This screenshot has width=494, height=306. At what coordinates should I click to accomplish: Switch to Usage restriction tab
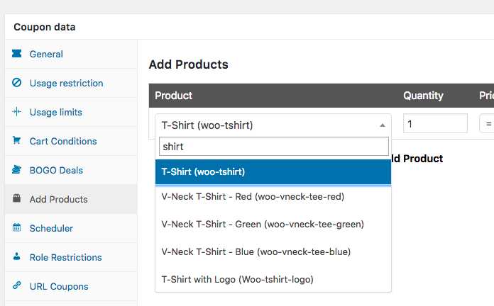pyautogui.click(x=66, y=83)
